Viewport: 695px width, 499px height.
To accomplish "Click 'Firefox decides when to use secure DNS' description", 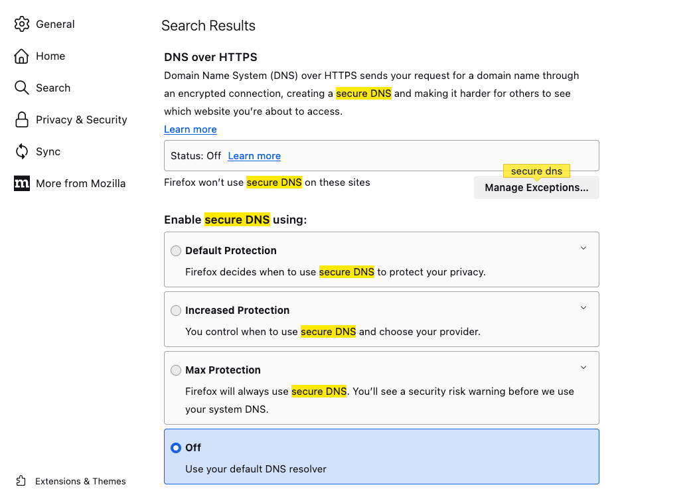I will click(335, 272).
